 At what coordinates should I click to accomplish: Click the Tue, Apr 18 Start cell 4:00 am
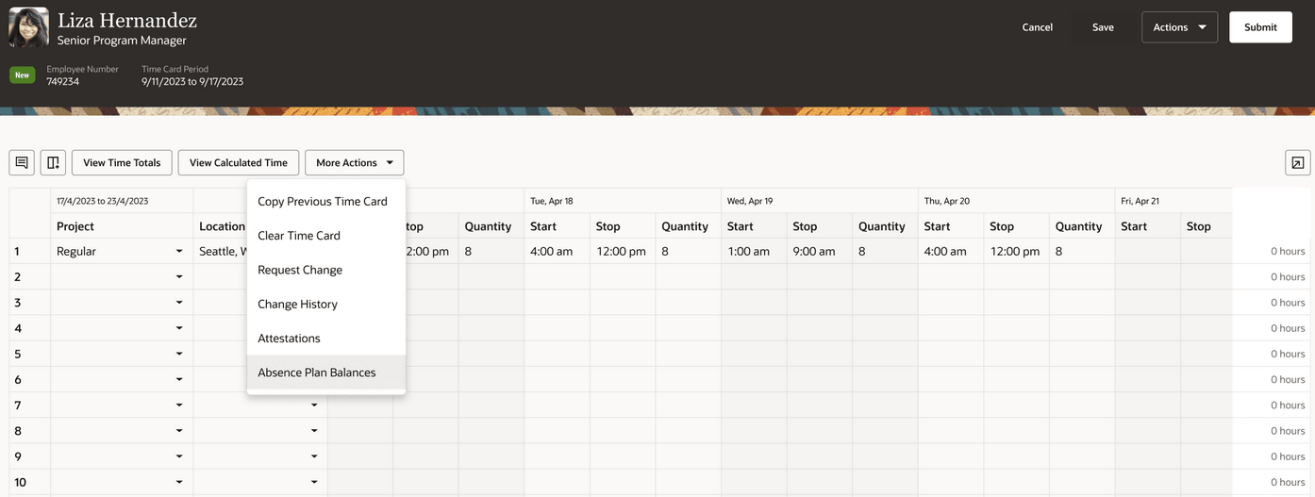coord(558,252)
